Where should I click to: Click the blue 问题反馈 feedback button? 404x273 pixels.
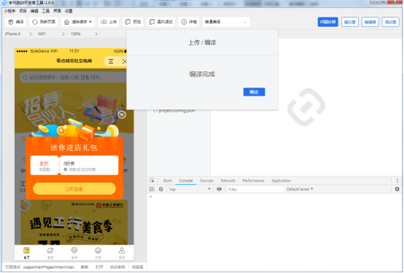pyautogui.click(x=327, y=22)
